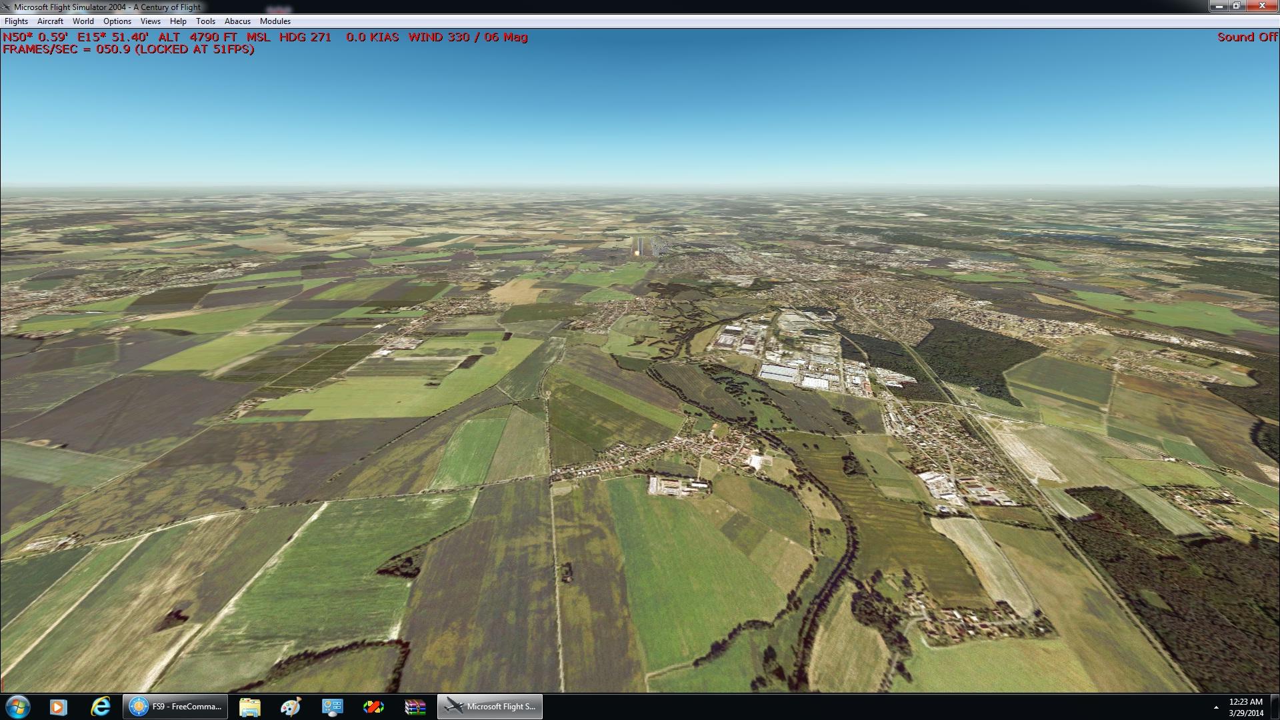Open the Flights menu

16,21
